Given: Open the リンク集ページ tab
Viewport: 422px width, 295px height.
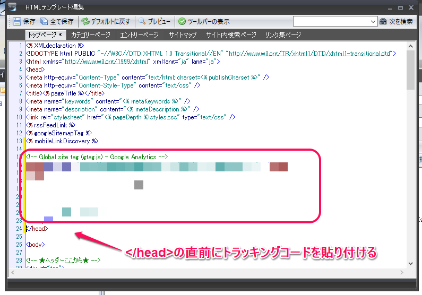Looking at the screenshot, I should click(283, 35).
